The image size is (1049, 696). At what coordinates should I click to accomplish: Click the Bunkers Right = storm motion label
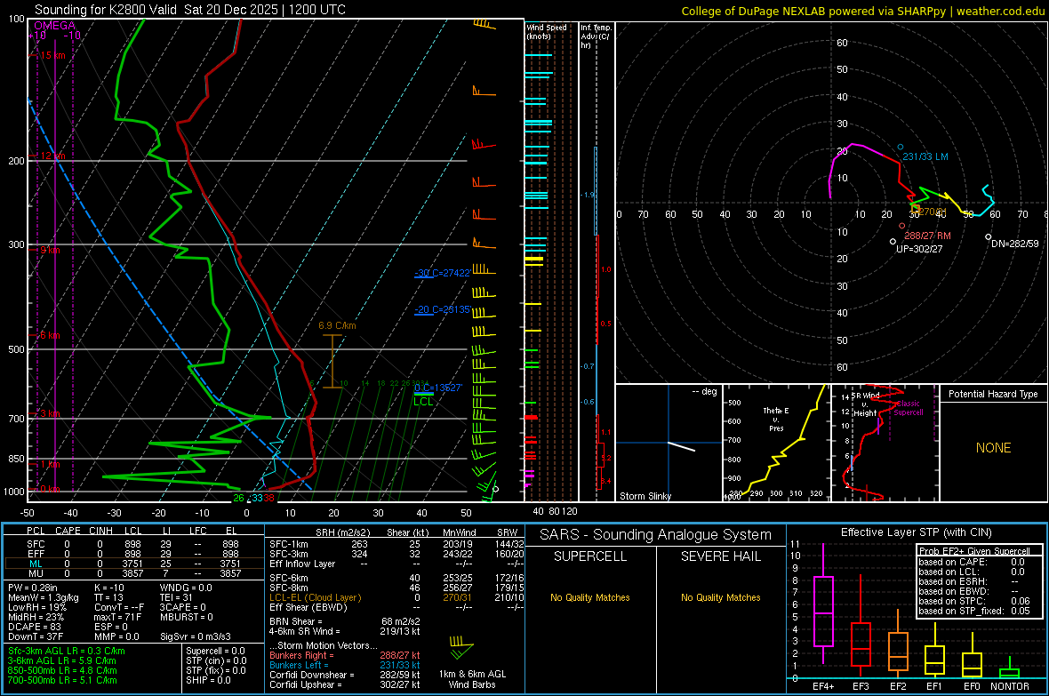click(x=301, y=655)
